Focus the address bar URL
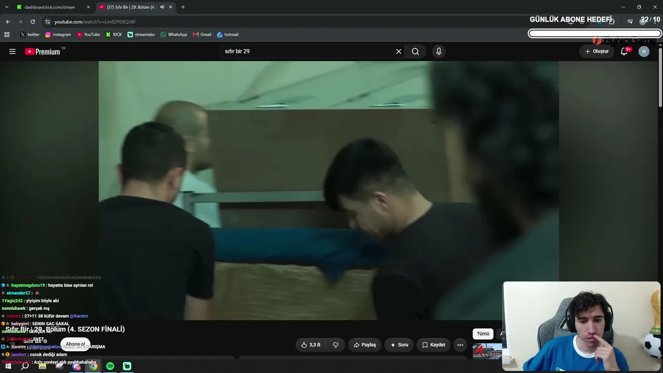 [x=95, y=22]
